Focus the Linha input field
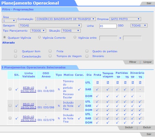 [108, 26]
